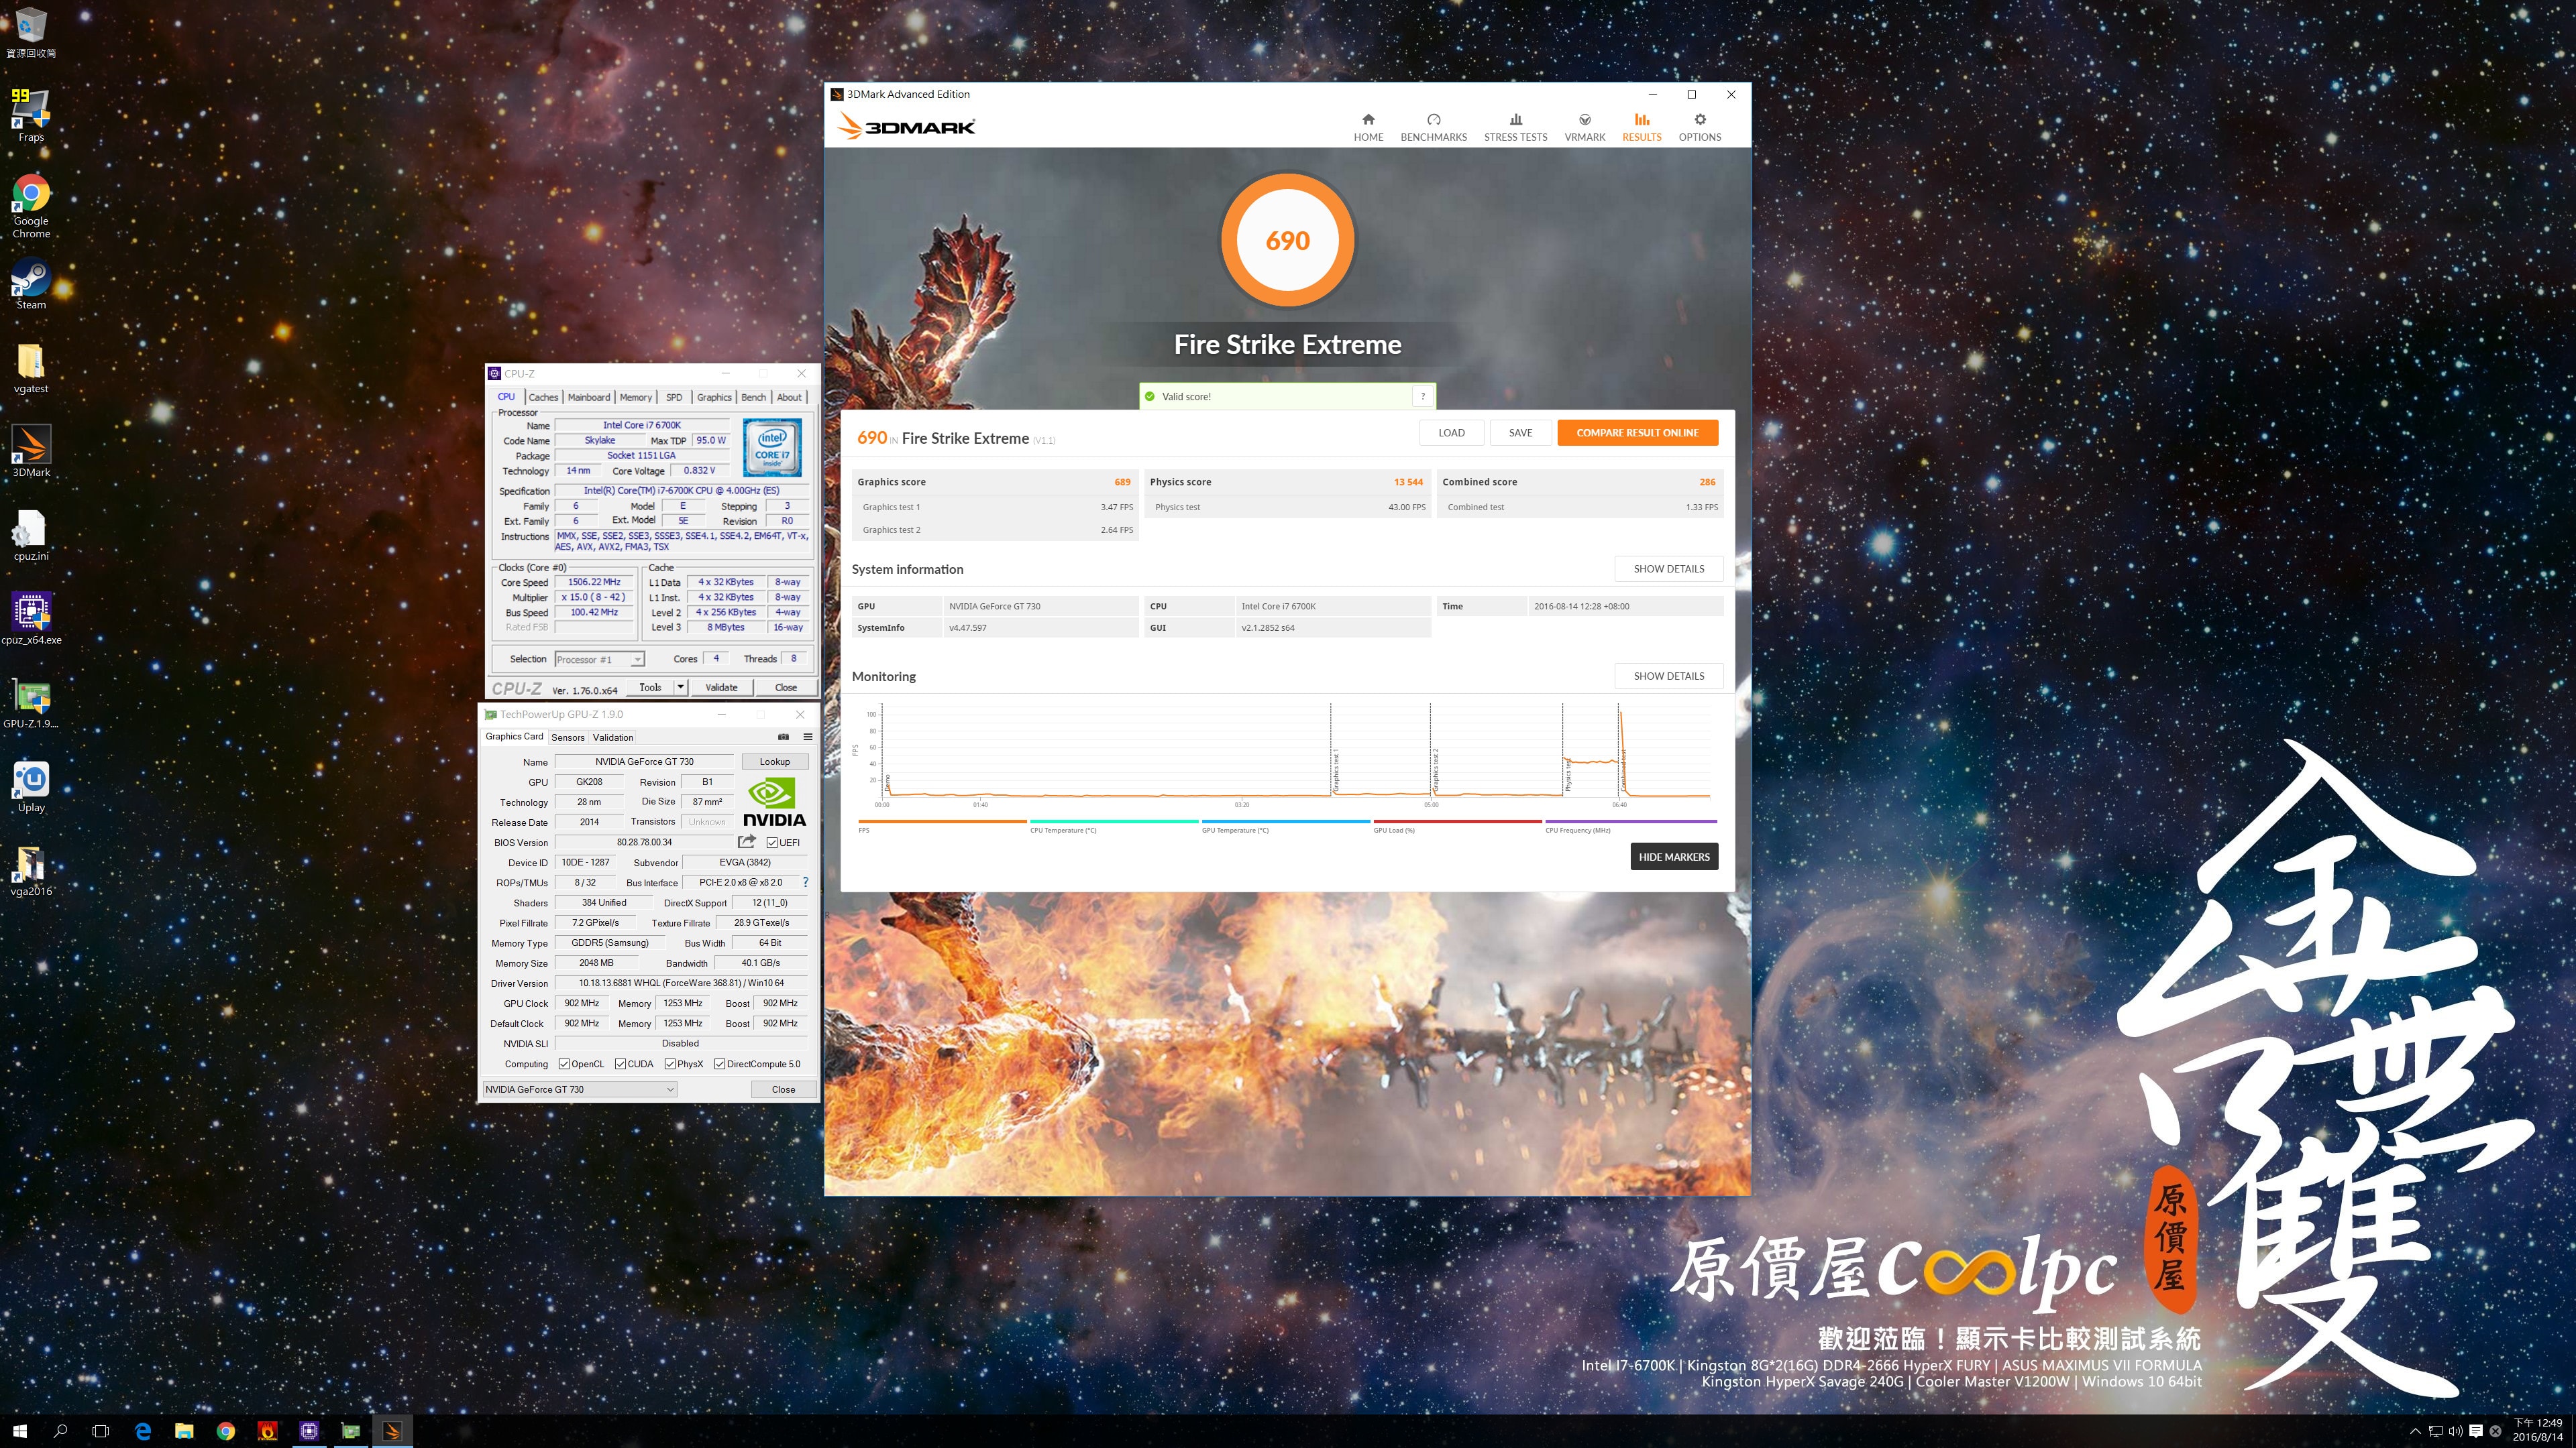Select the RESULTS tab in 3DMark
2576x1448 pixels.
tap(1641, 127)
